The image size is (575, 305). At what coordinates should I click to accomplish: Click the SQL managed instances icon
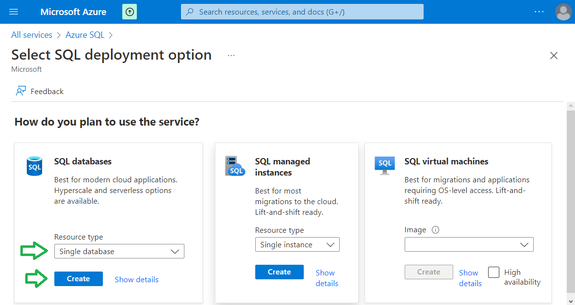pos(235,166)
